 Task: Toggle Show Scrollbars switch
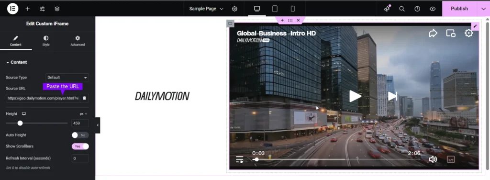(80, 146)
